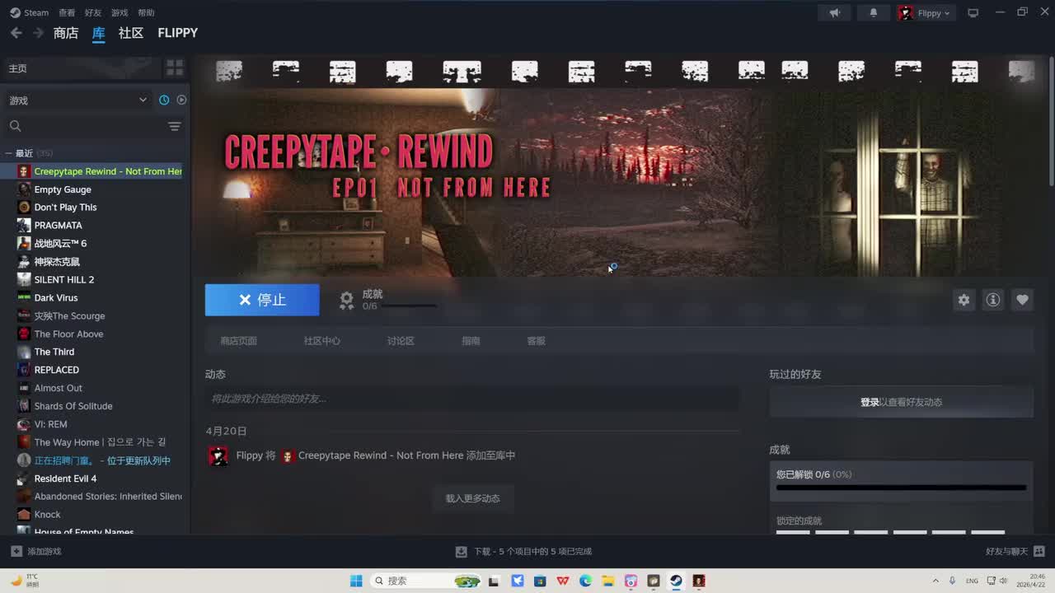Screen dimensions: 1055x593
Task: Select PRAGMATA in game list
Action: 58,226
